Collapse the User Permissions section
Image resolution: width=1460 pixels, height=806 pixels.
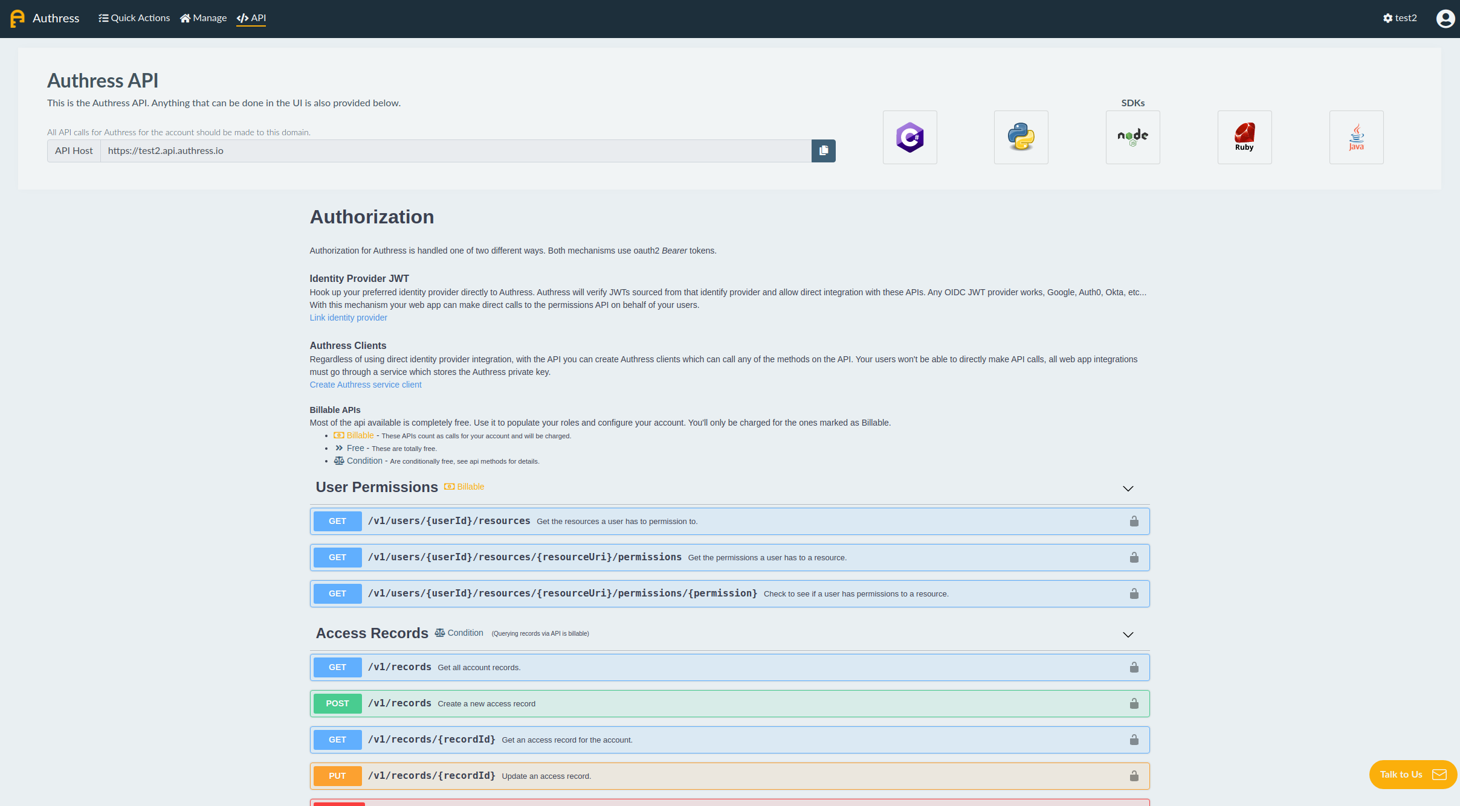(1128, 488)
